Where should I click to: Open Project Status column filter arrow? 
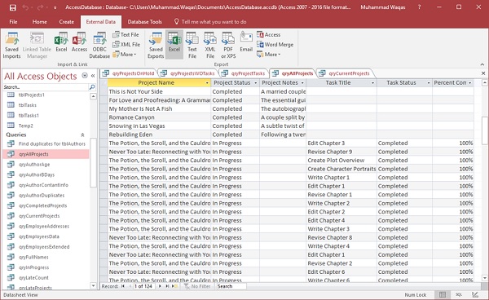click(x=256, y=83)
